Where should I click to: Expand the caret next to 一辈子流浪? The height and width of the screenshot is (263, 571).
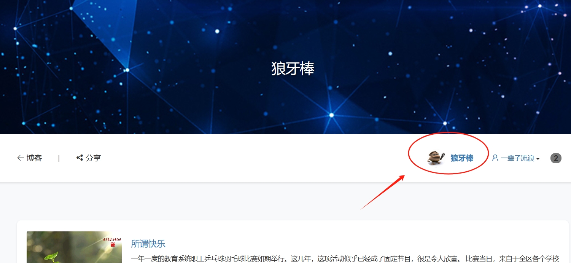pyautogui.click(x=538, y=159)
